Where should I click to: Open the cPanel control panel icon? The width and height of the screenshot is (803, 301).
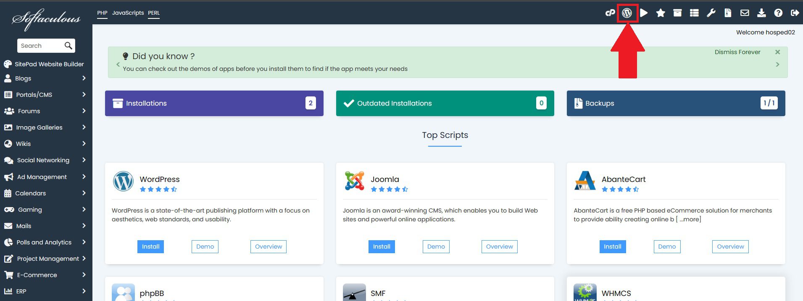click(x=610, y=13)
